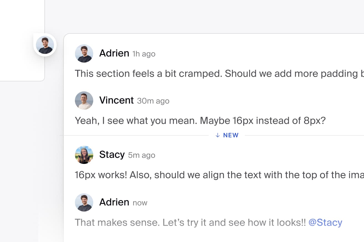
Task: Click the floating comment pin avatar
Action: point(45,45)
